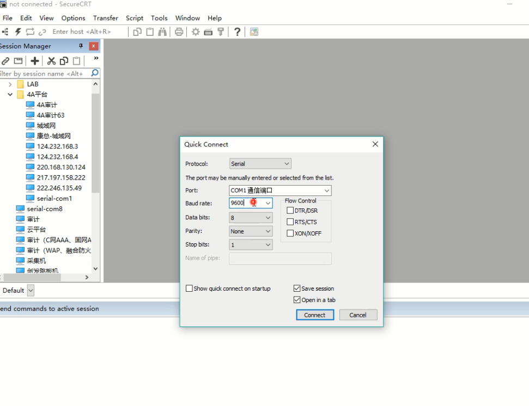Click the Quick Connect lightning icon
The width and height of the screenshot is (529, 406).
tap(18, 32)
